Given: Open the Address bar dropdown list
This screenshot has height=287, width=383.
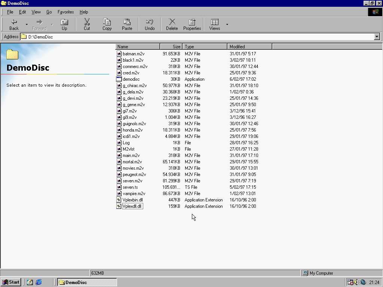Looking at the screenshot, I should tap(377, 37).
